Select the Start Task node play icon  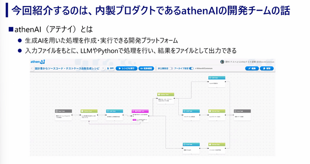point(57,111)
